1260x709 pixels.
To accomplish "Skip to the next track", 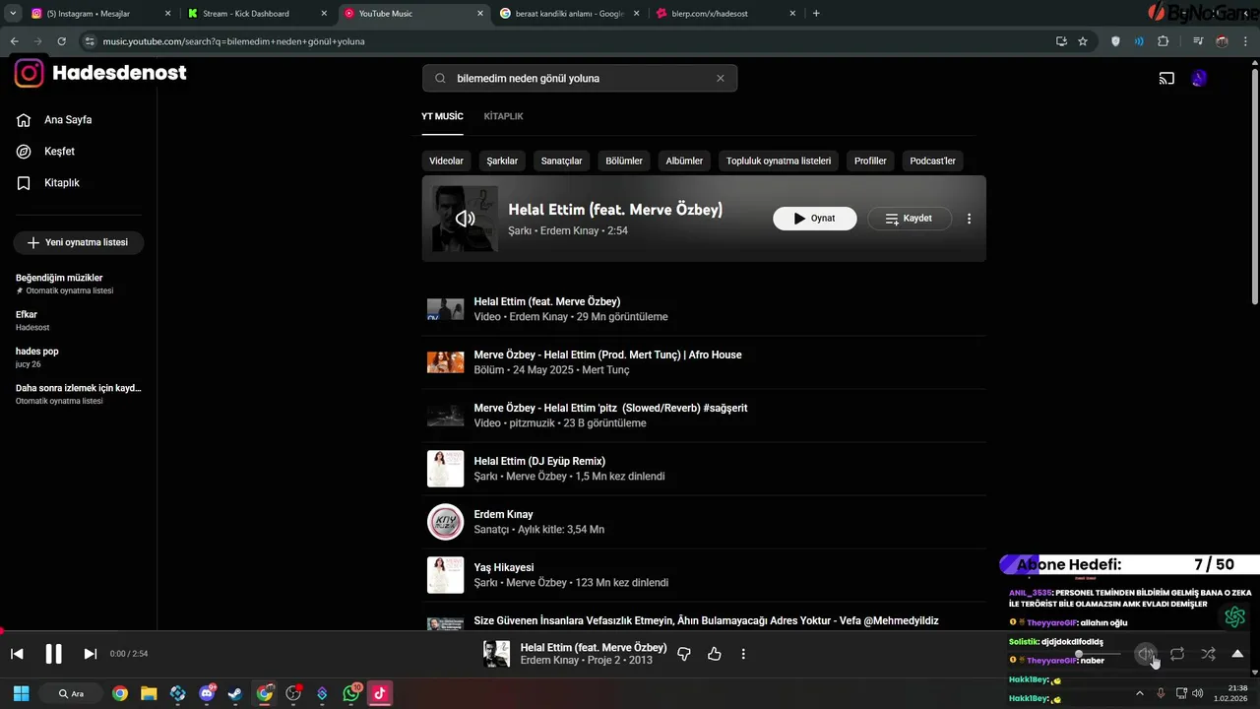I will pyautogui.click(x=91, y=654).
